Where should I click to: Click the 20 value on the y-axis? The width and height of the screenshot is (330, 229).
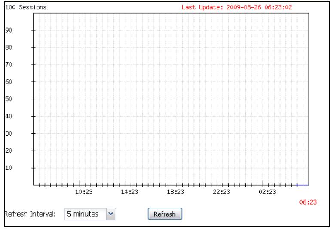pos(9,151)
